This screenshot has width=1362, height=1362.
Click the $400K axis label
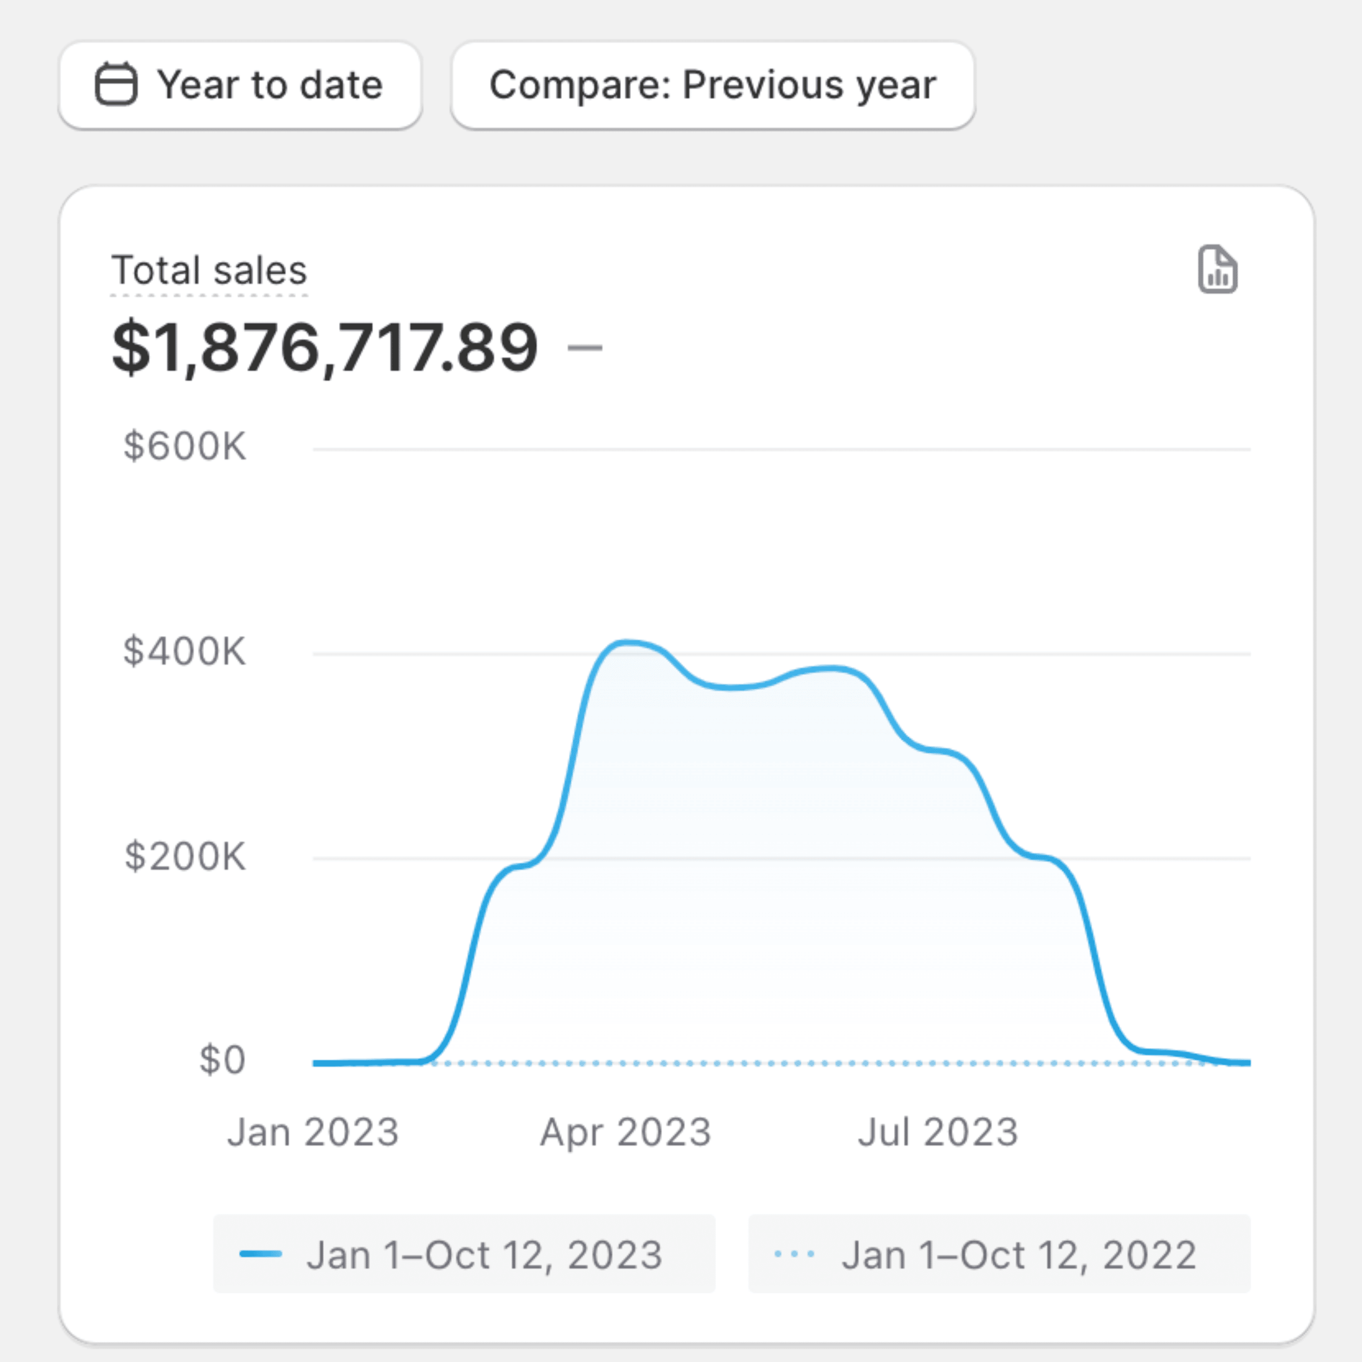coord(185,651)
